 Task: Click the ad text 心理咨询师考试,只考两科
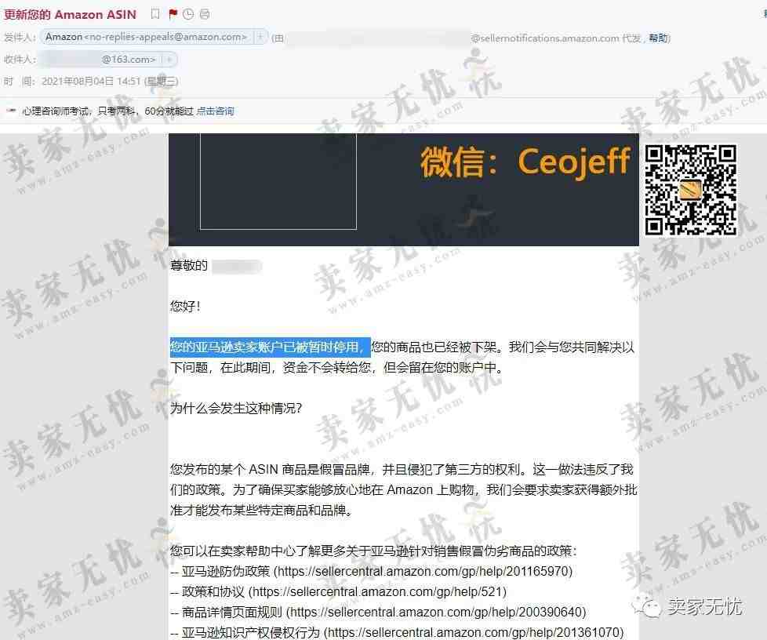(x=79, y=111)
